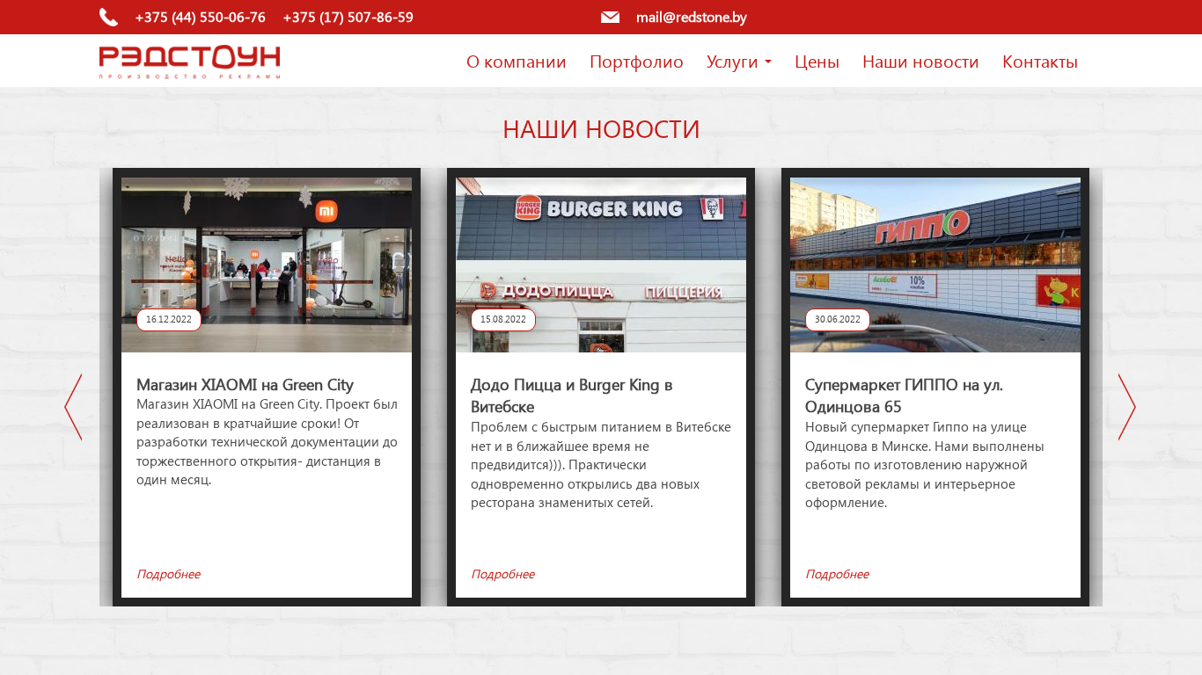Open article title Магазин XIAOMI на Green City
Viewport: 1202px width, 675px height.
246,385
